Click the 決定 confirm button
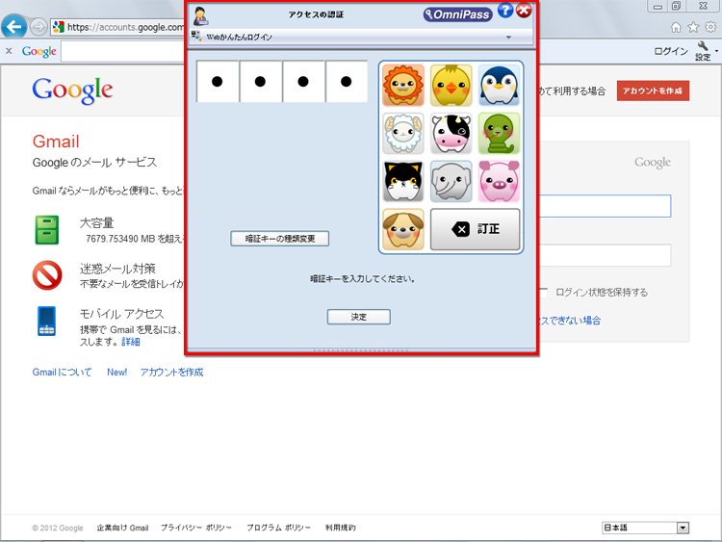This screenshot has height=542, width=722. tap(359, 317)
